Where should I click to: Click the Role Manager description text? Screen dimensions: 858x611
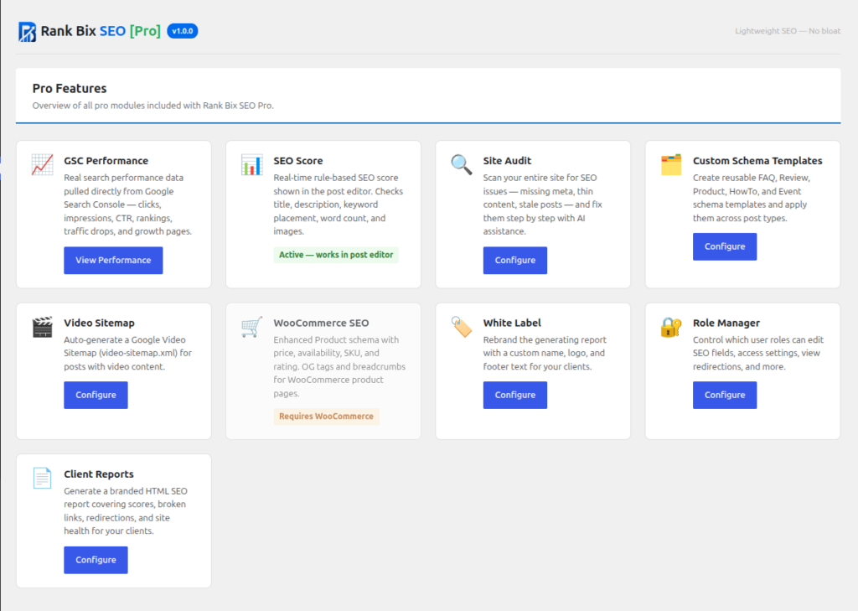tap(757, 353)
